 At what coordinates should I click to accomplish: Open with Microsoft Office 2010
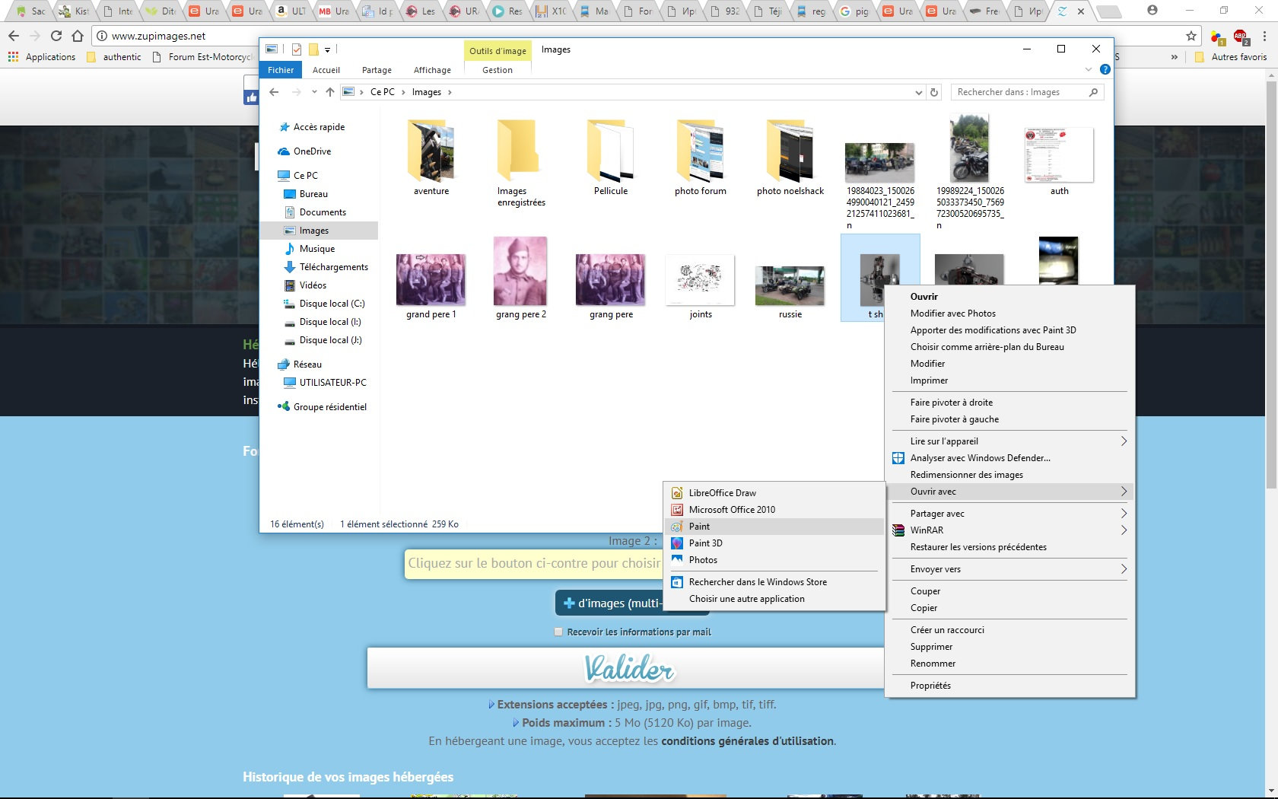coord(774,510)
